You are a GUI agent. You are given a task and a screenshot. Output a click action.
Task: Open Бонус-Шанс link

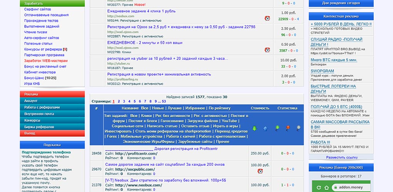(34, 78)
